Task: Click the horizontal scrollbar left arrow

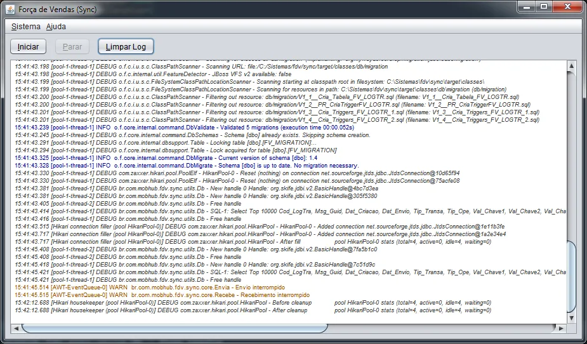Action: (x=16, y=328)
